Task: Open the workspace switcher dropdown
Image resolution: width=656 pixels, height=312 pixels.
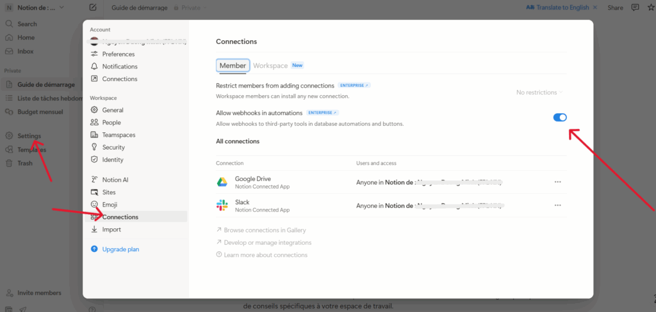Action: 36,8
